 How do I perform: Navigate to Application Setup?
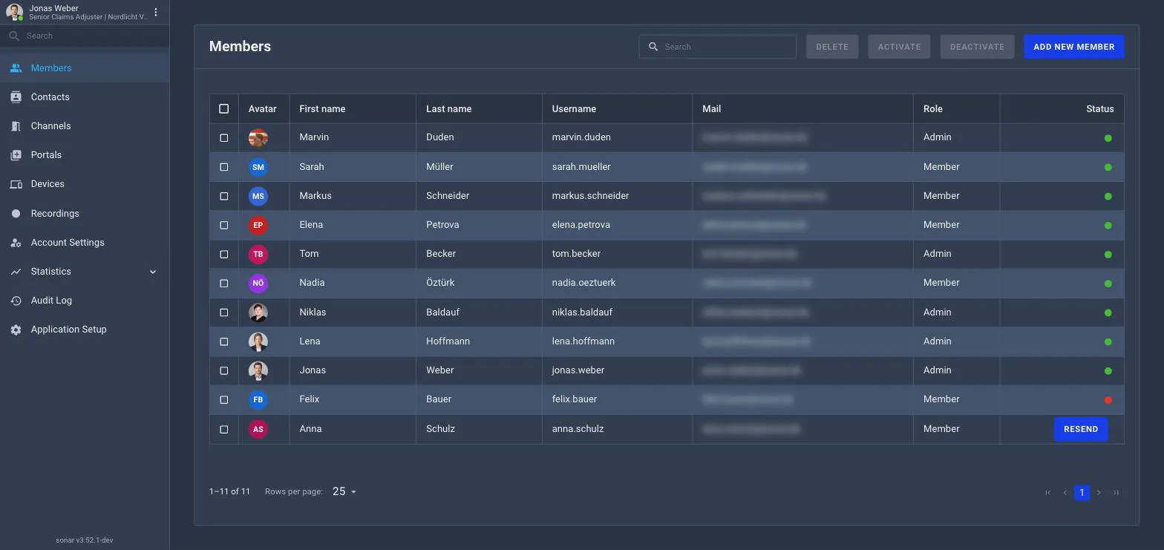click(85, 330)
